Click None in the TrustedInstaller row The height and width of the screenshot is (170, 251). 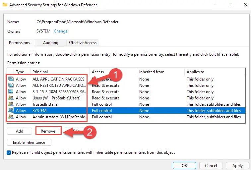144,104
